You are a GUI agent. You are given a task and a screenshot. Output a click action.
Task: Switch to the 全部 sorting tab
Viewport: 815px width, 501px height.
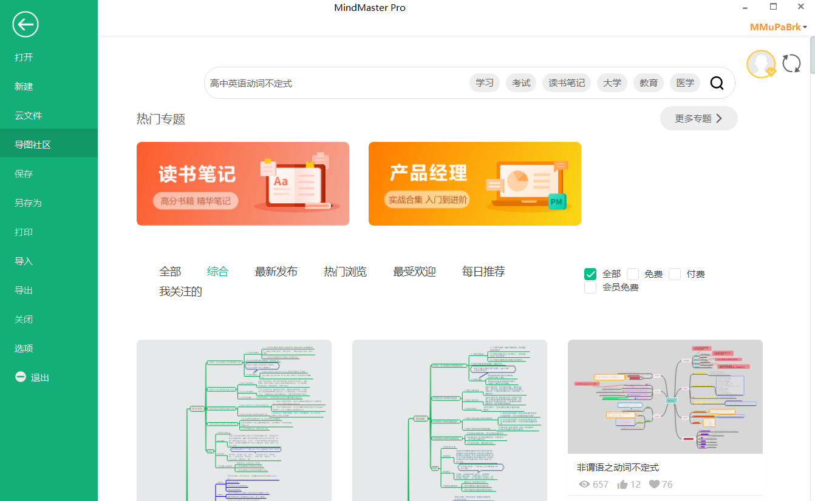tap(170, 272)
